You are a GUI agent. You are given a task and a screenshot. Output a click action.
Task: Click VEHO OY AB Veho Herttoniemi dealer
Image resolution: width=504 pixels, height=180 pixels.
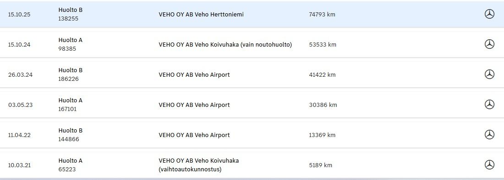[201, 15]
